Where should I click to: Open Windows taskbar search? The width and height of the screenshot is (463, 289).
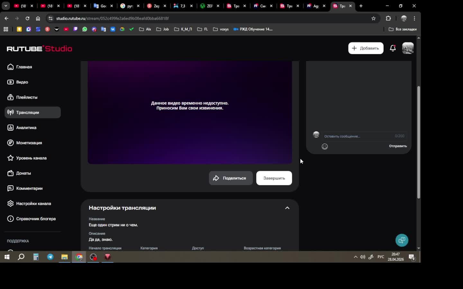coord(21,257)
